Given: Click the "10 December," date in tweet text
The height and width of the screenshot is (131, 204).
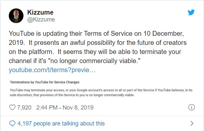Looking at the screenshot, I should click(164, 33).
